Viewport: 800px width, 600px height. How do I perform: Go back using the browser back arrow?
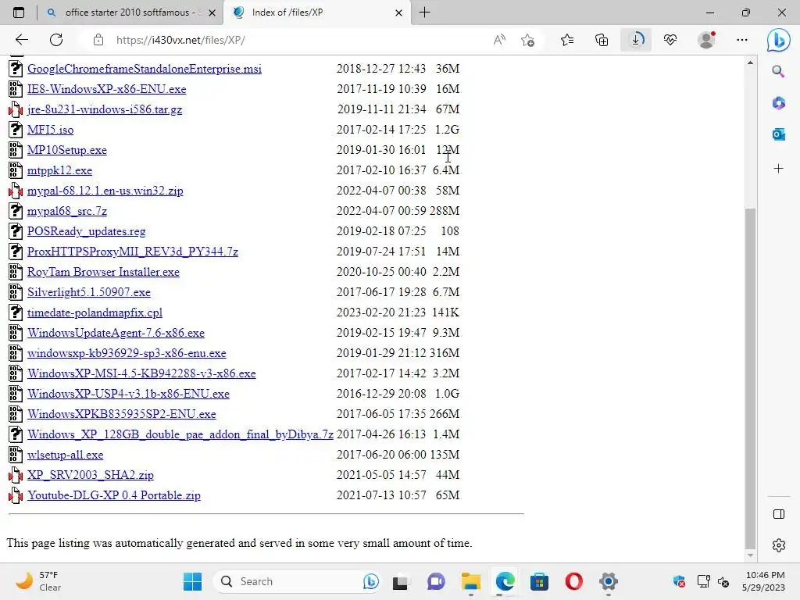click(x=21, y=40)
